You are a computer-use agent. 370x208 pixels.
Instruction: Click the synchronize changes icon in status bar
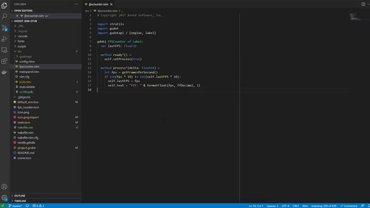[27, 206]
